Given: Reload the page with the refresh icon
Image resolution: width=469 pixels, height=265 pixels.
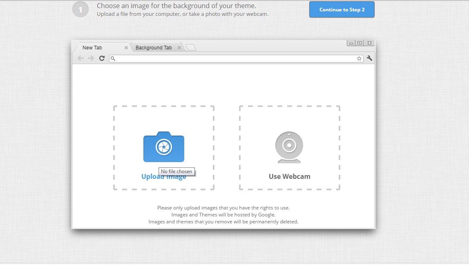Looking at the screenshot, I should [102, 58].
